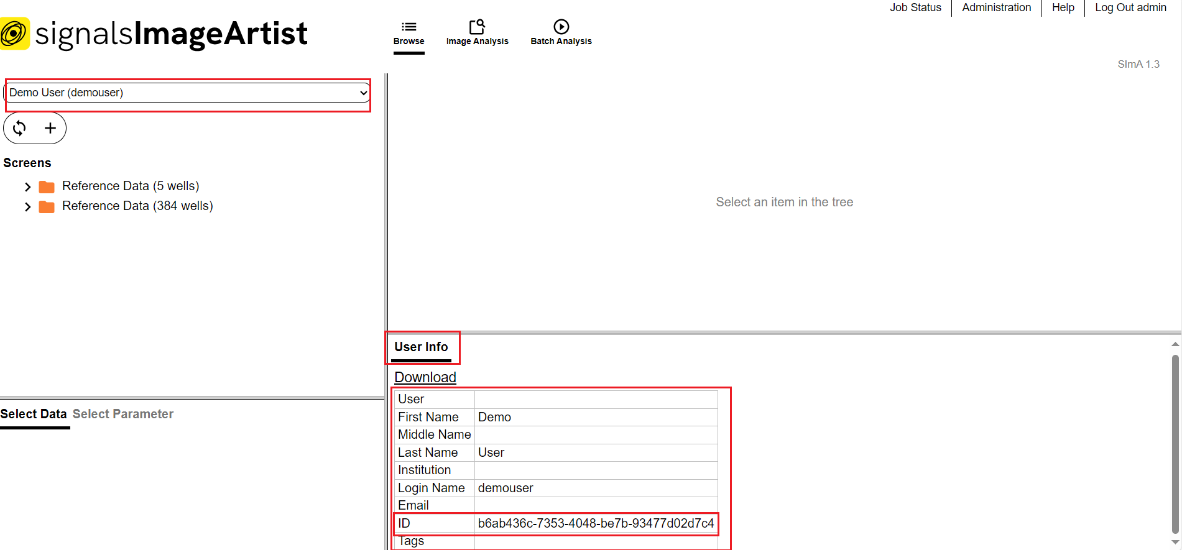The image size is (1182, 550).
Task: Click the Last Name row label
Action: (428, 452)
